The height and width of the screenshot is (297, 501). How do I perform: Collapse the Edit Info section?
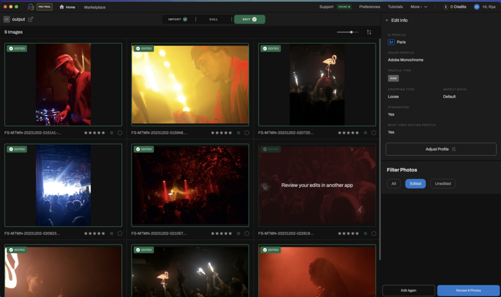tap(387, 21)
